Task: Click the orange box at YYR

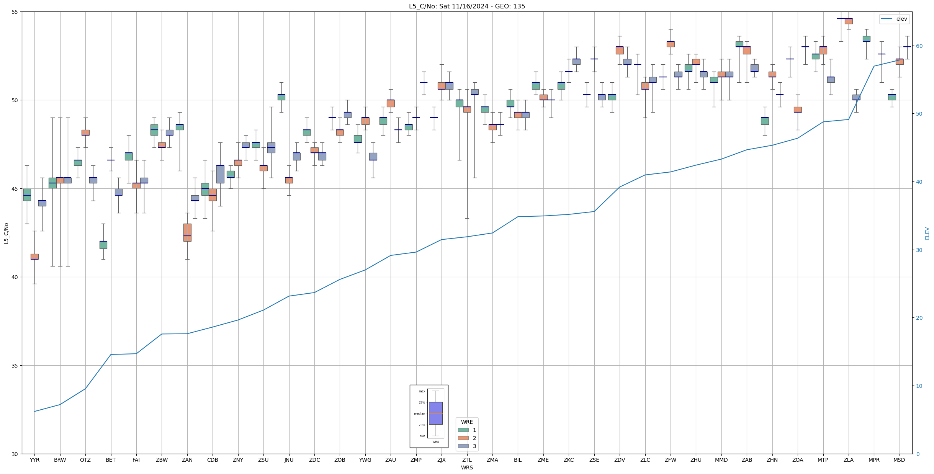Action: coord(34,257)
